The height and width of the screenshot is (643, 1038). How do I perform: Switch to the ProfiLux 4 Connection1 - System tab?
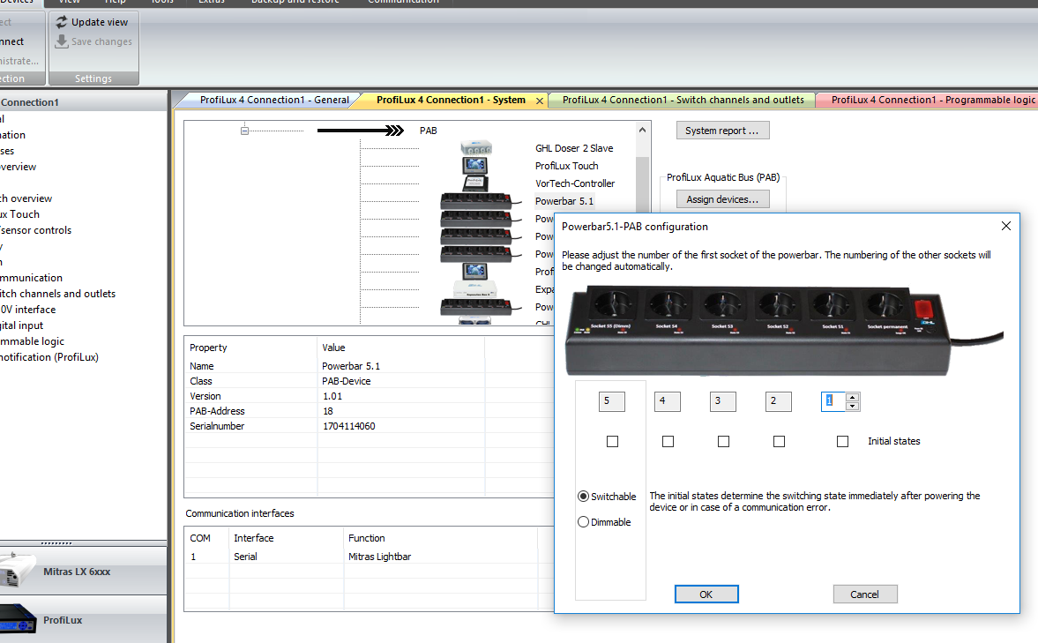[x=451, y=100]
